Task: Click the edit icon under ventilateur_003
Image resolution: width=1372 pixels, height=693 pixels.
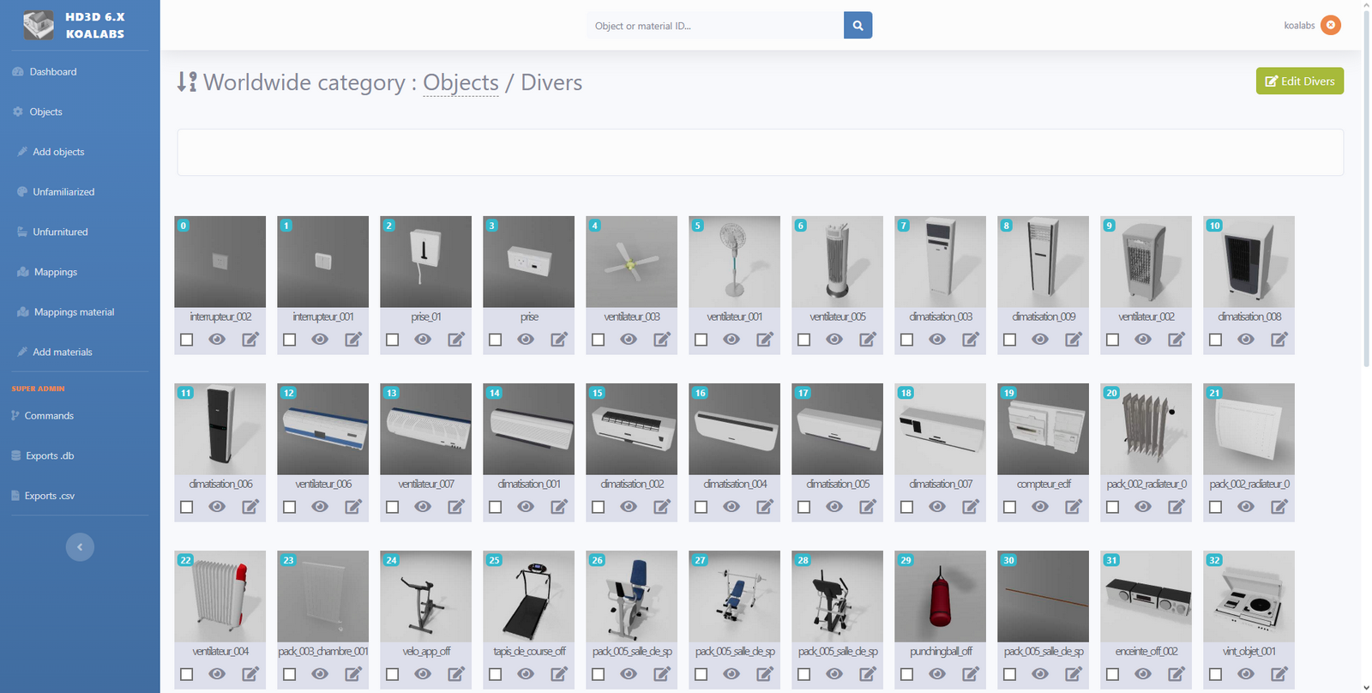Action: pyautogui.click(x=662, y=340)
